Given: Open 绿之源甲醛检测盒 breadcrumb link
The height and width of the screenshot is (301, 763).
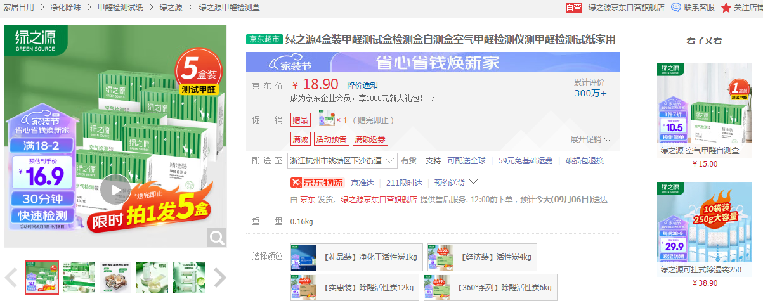Looking at the screenshot, I should (229, 8).
